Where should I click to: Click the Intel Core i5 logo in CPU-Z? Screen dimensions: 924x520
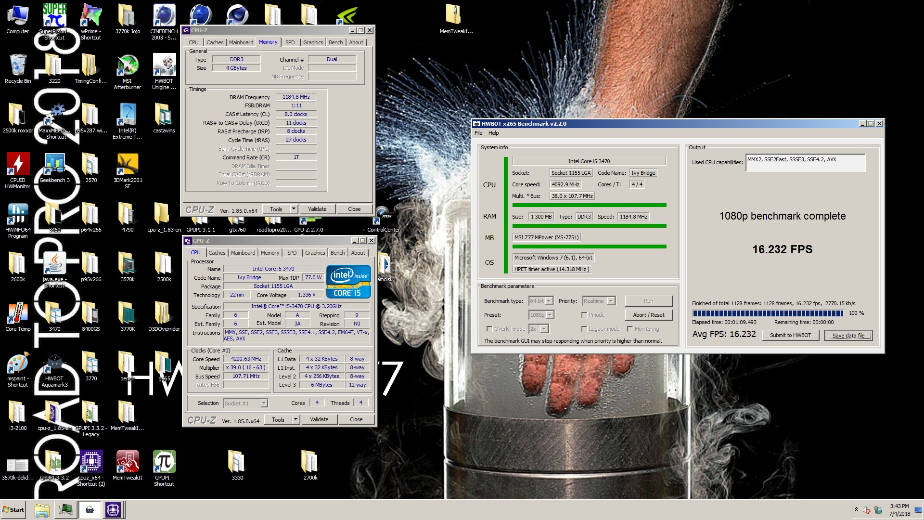tap(348, 282)
